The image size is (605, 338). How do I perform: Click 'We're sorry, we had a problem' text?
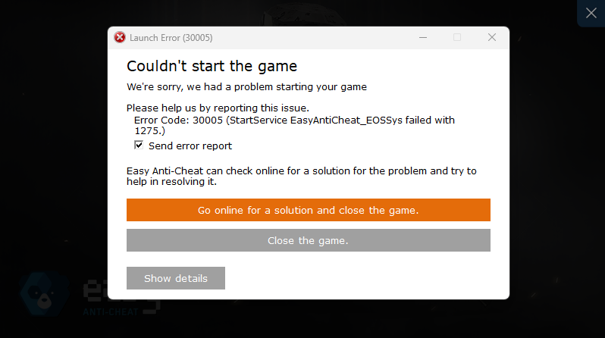click(x=246, y=86)
